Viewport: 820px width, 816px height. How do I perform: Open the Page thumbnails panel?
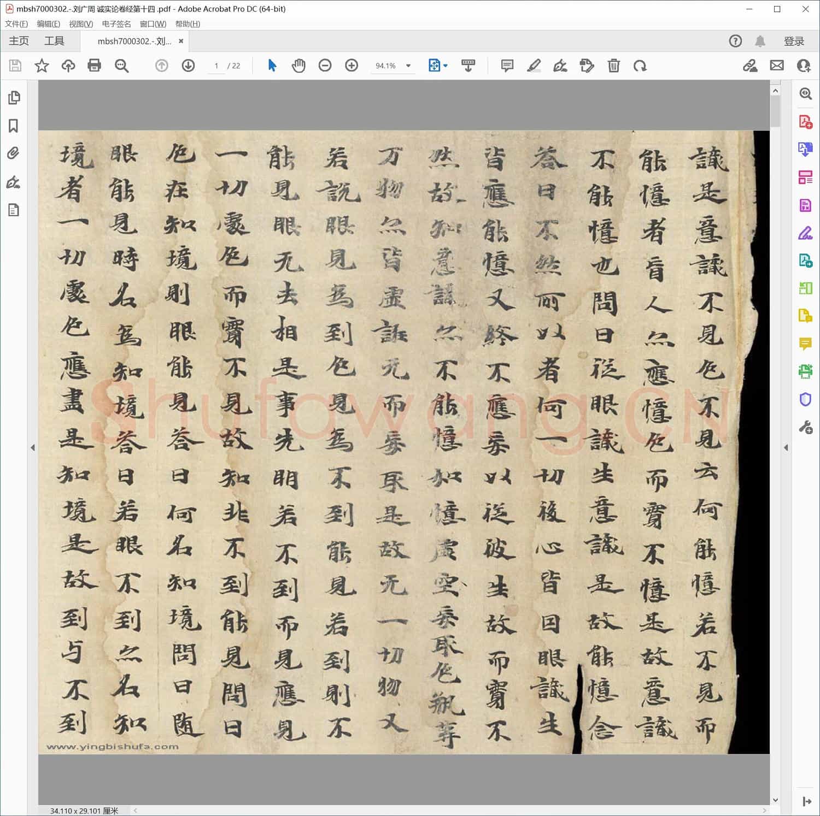pyautogui.click(x=14, y=98)
